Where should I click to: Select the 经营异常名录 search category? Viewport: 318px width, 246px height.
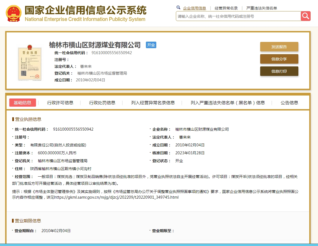pyautogui.click(x=226, y=8)
